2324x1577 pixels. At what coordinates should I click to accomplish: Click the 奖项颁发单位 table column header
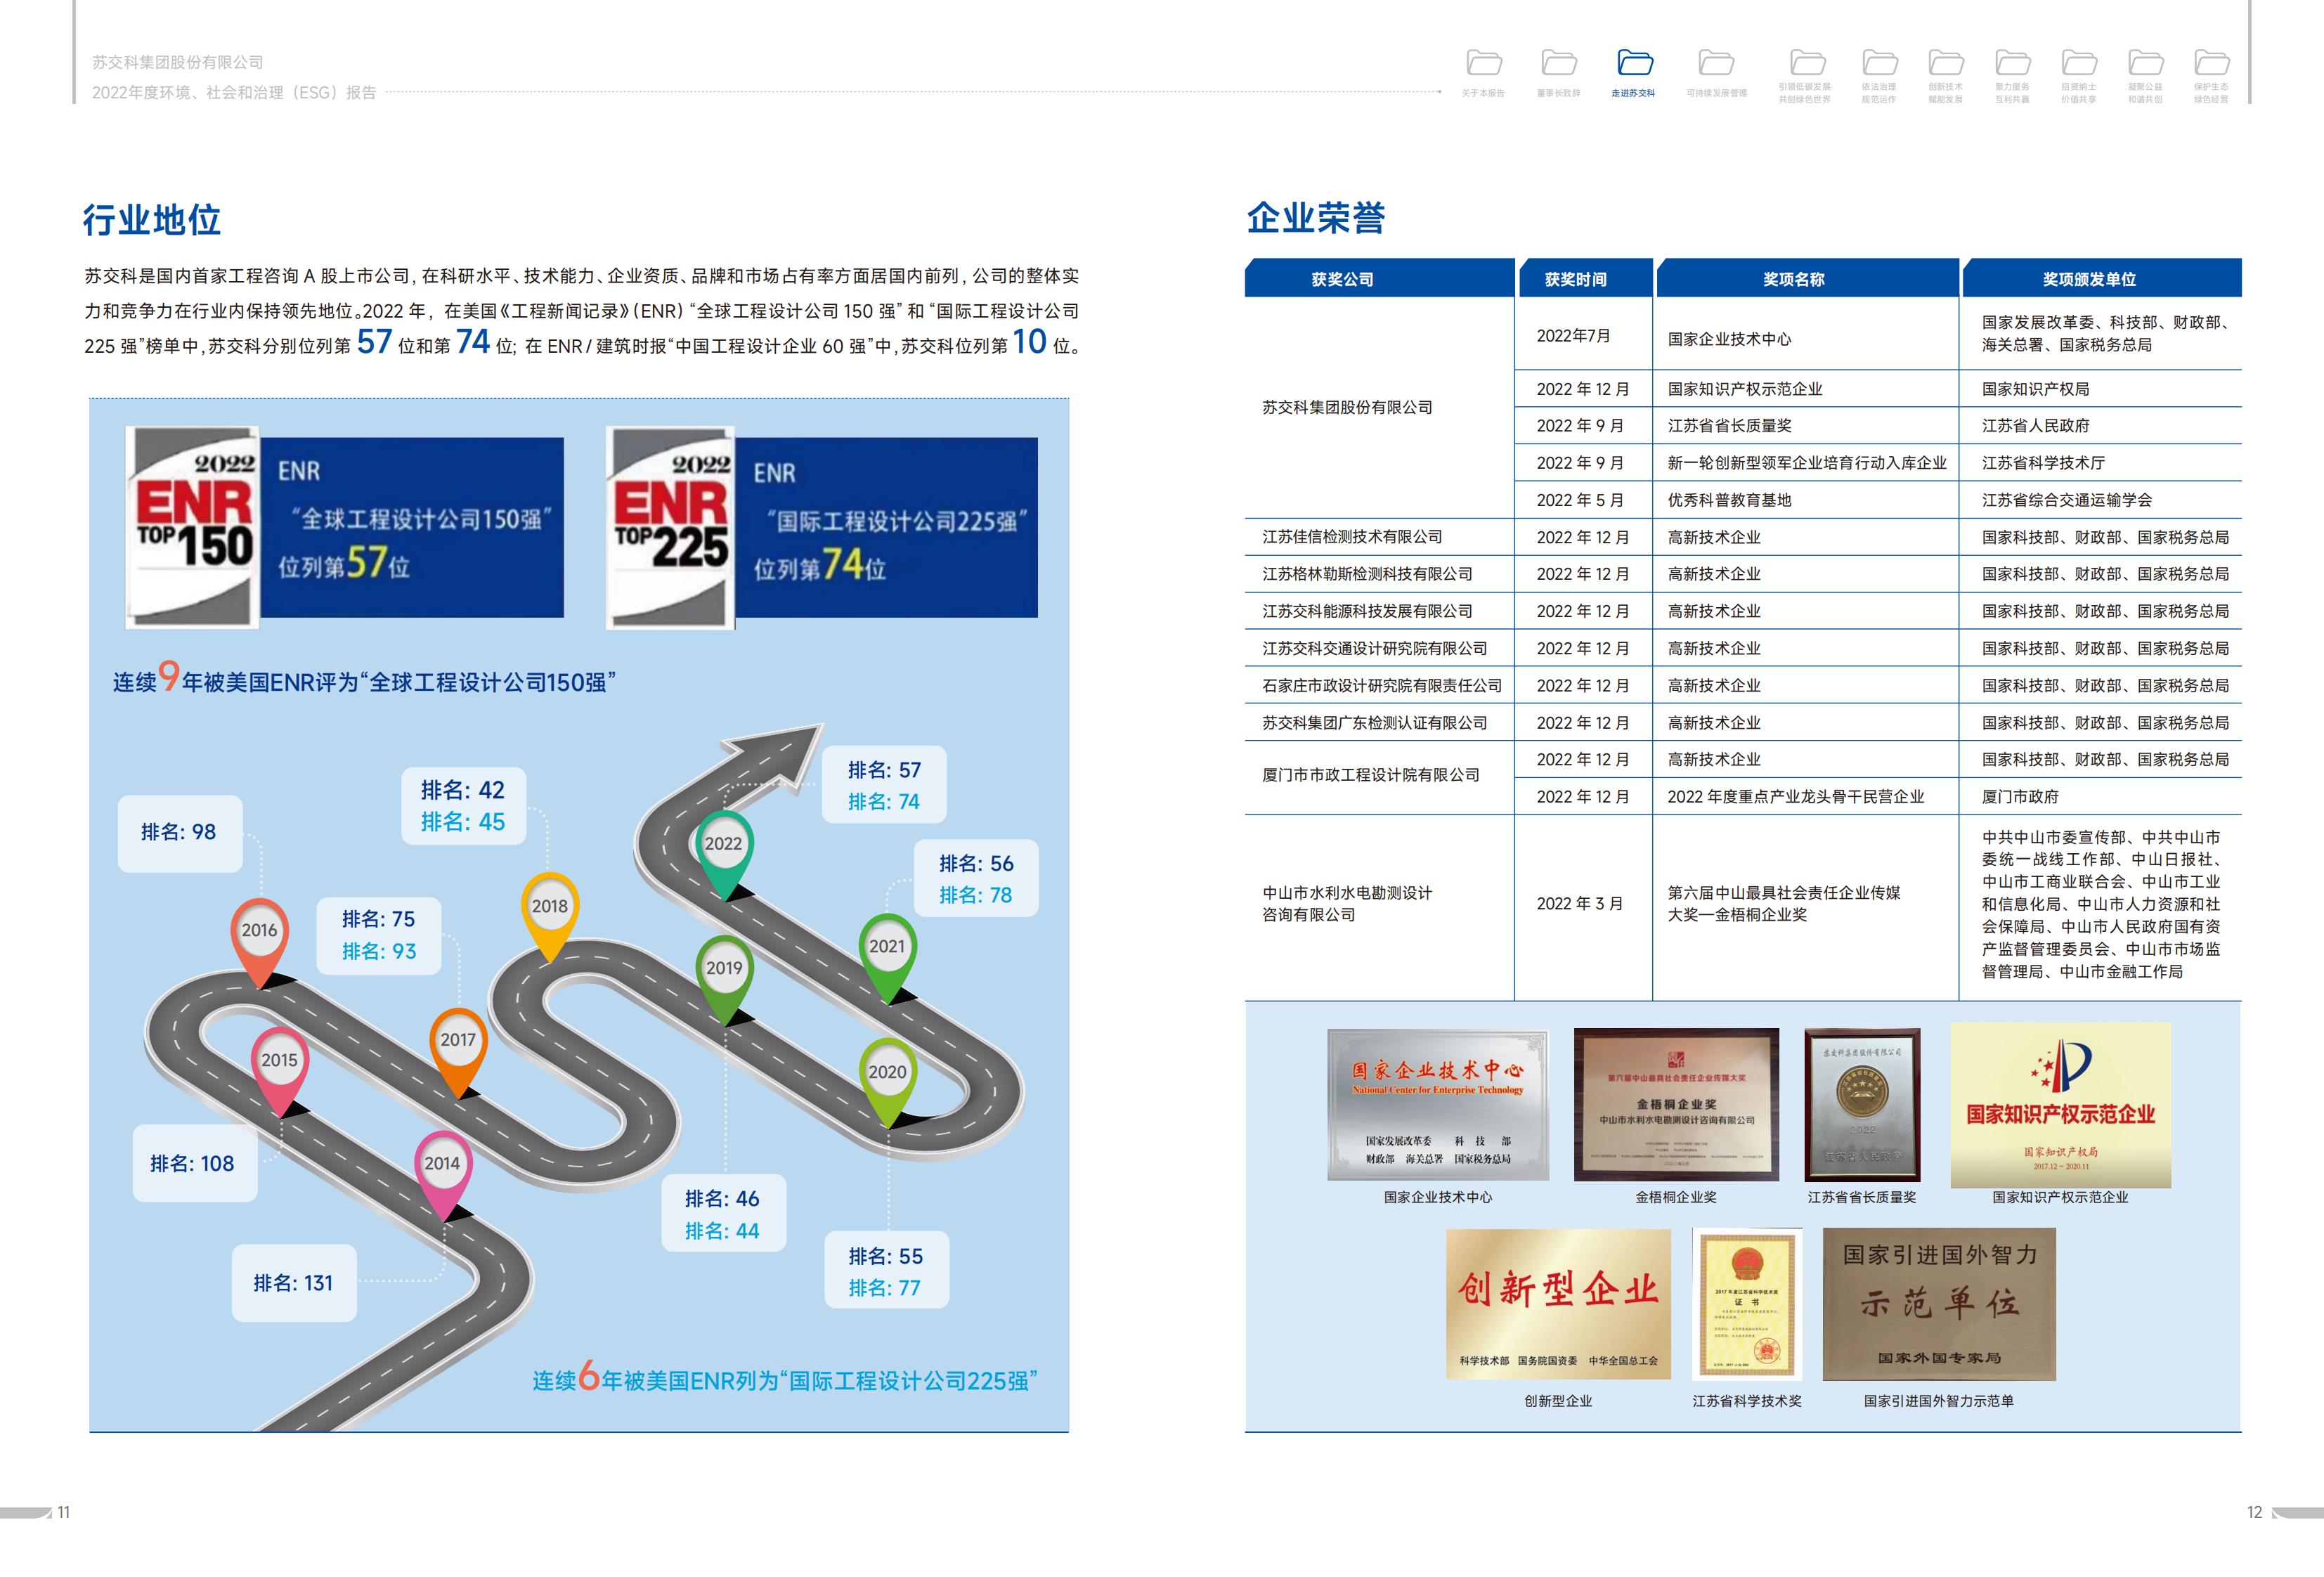[x=2088, y=279]
